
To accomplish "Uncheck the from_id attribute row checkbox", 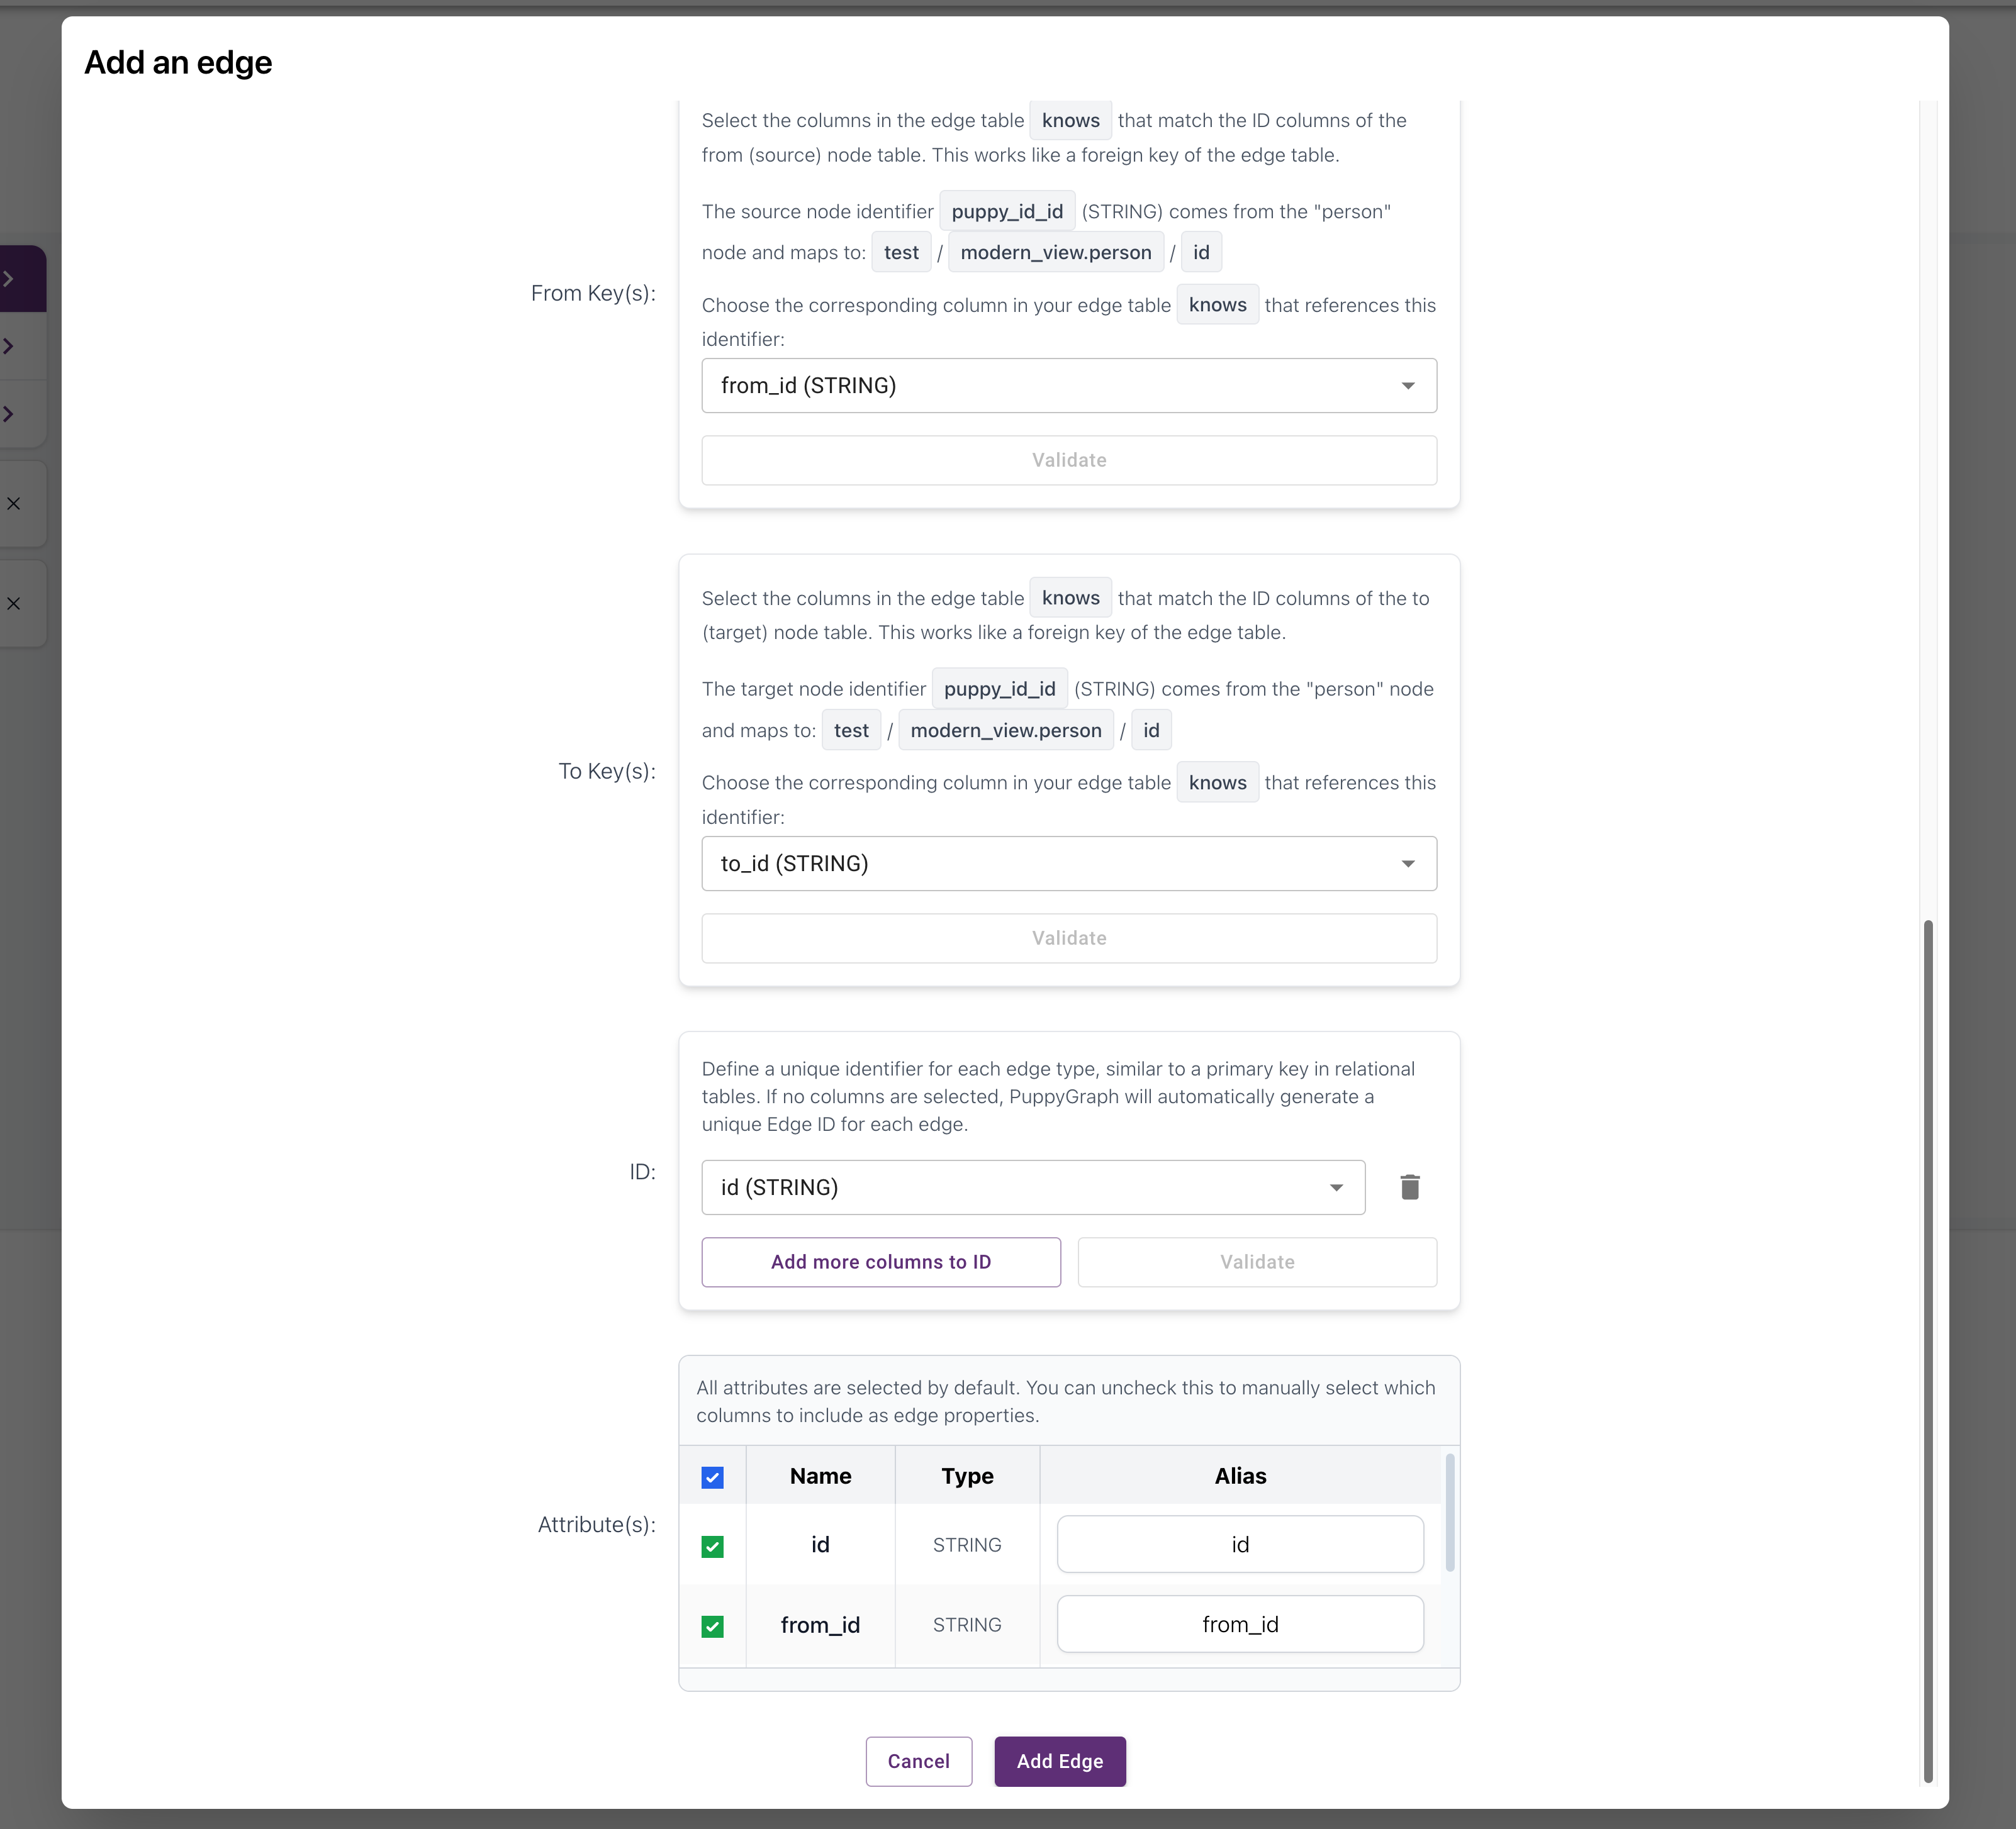I will pos(713,1626).
